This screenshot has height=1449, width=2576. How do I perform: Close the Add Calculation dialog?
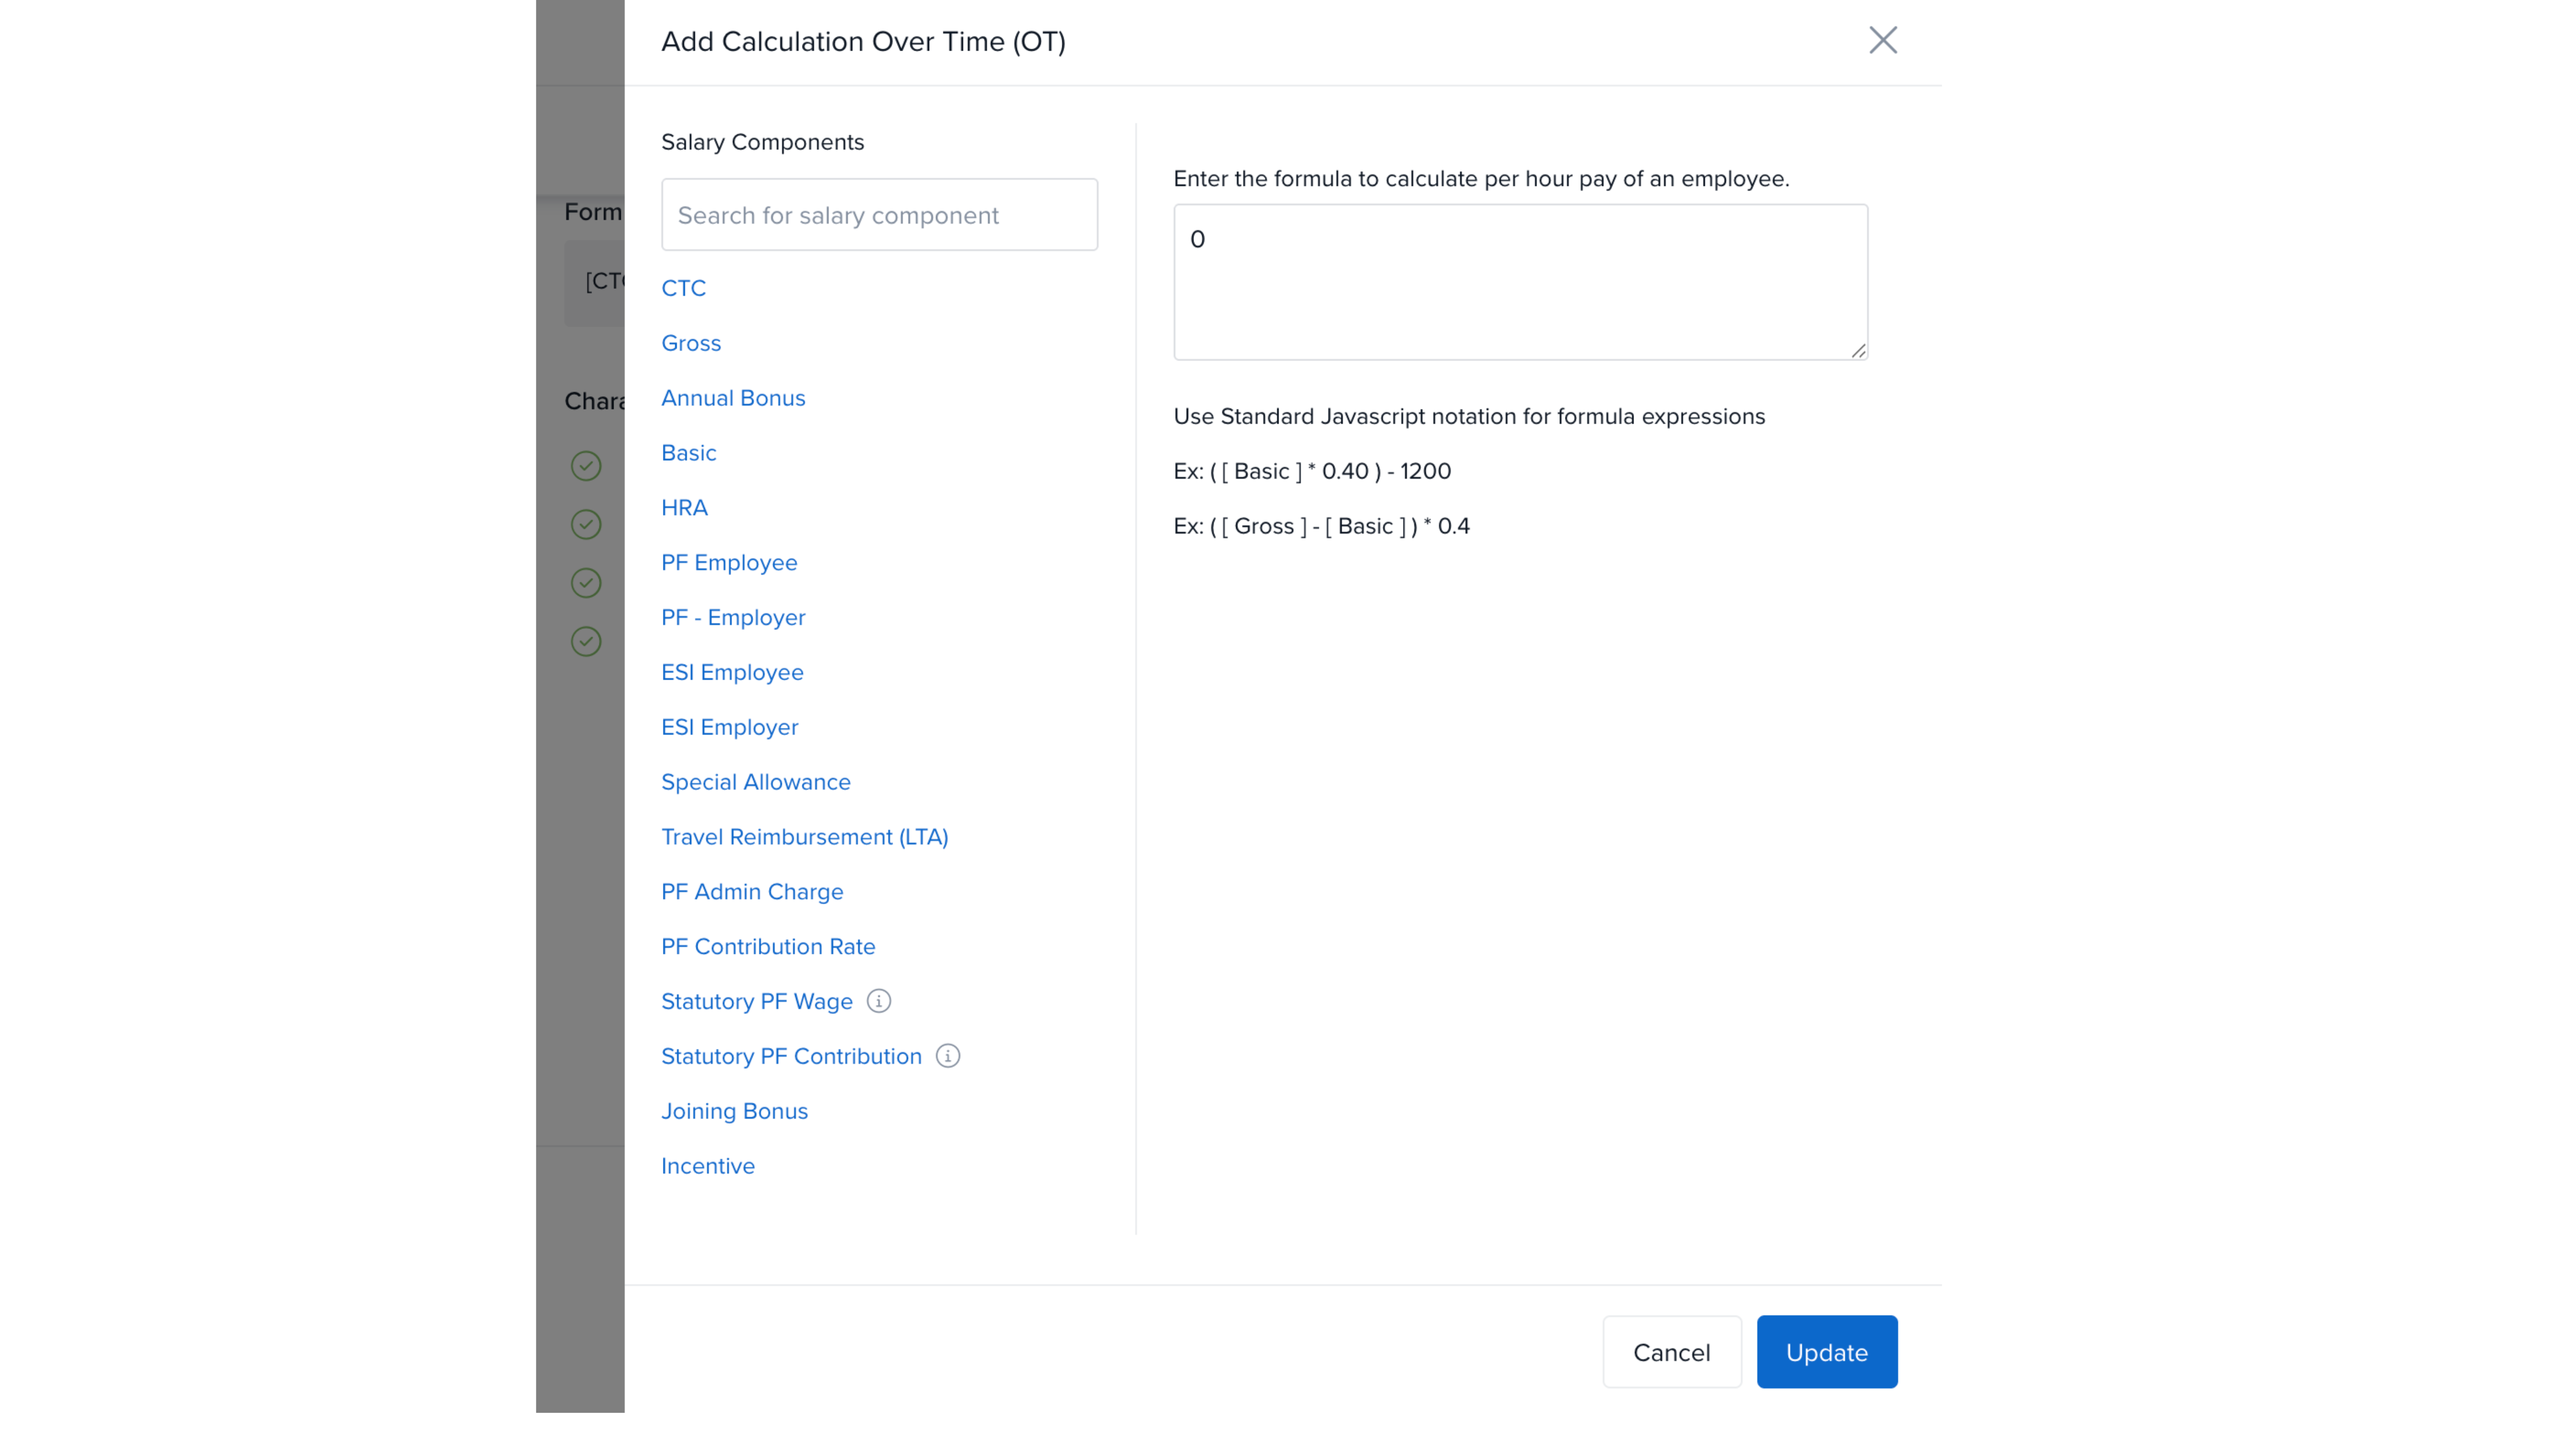point(1882,40)
